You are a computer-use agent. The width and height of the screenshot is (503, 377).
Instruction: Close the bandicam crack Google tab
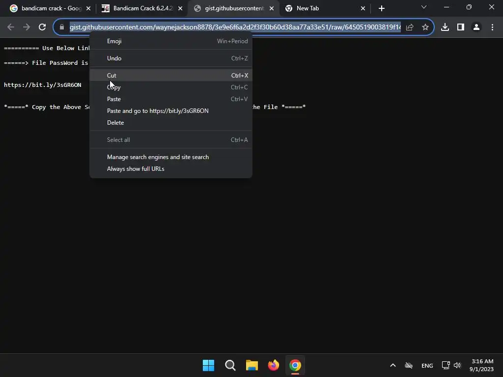click(88, 8)
